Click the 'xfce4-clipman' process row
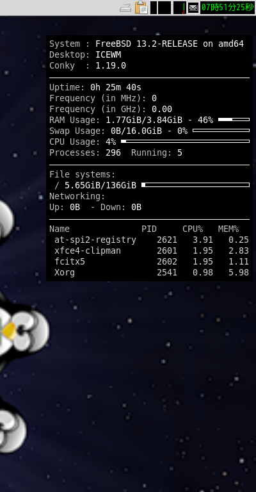Image resolution: width=256 pixels, height=492 pixels. point(151,251)
